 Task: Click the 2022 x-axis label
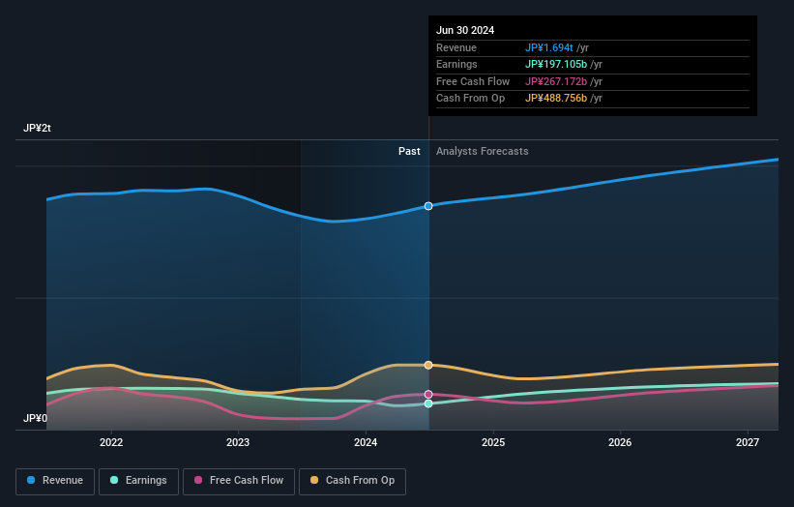(x=111, y=443)
